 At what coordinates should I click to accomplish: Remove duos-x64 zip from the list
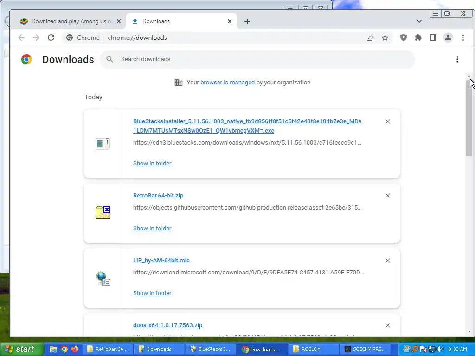[x=387, y=325]
